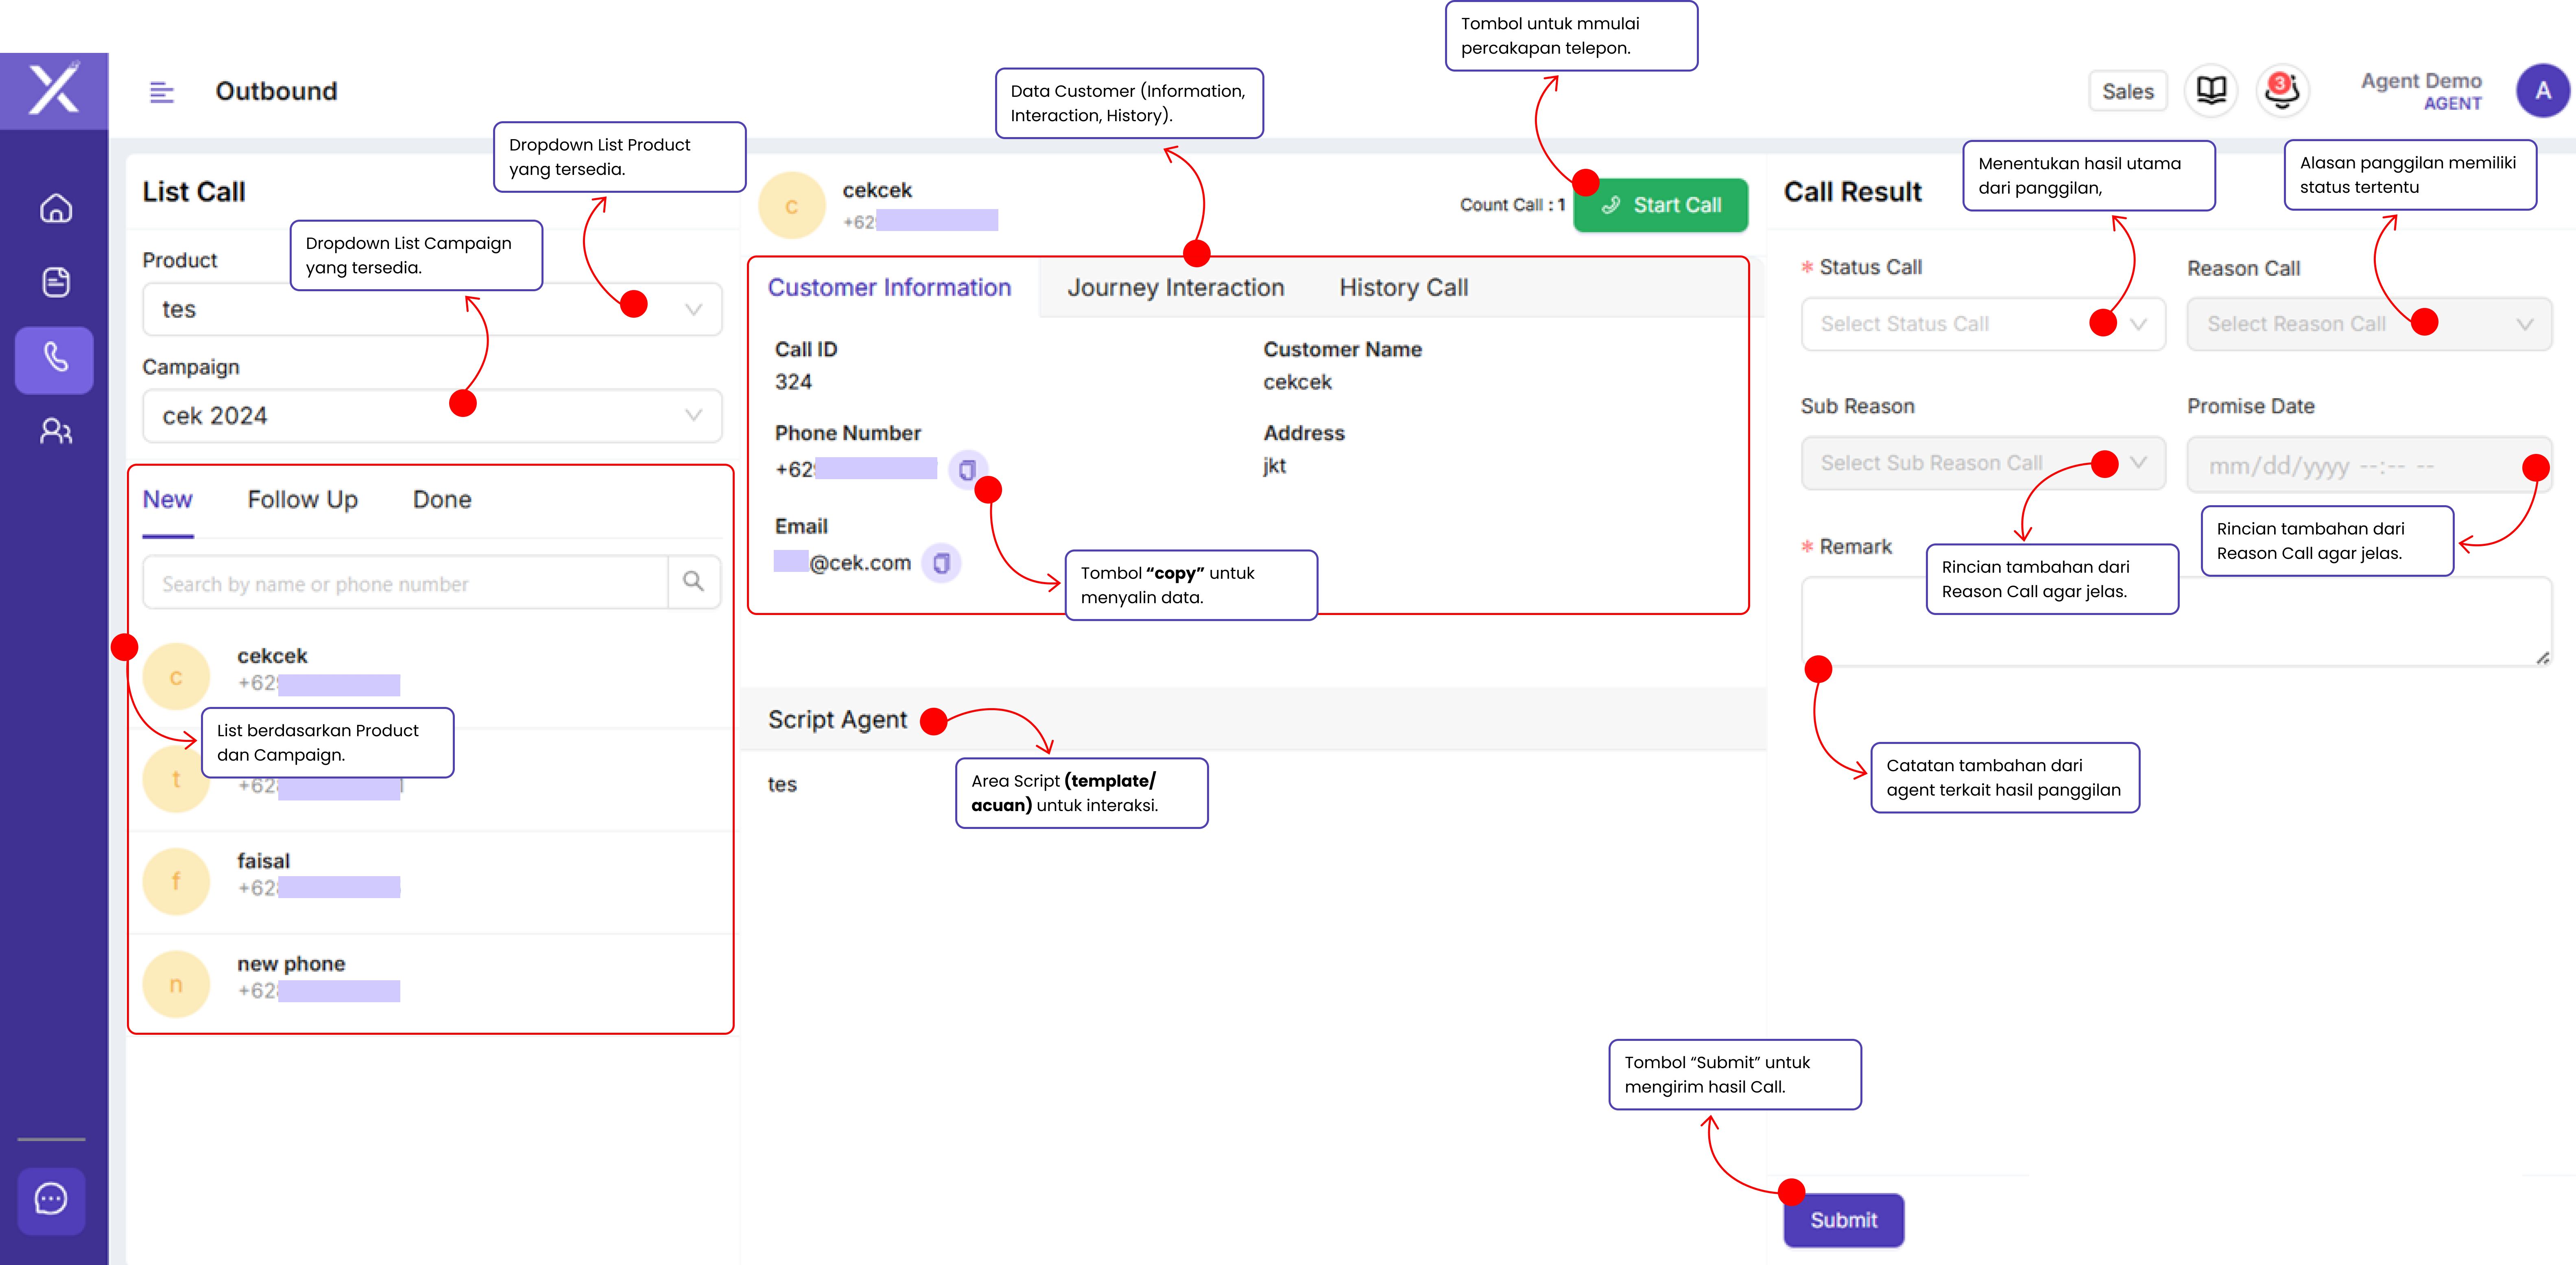Copy the phone number with copy icon
The width and height of the screenshot is (2576, 1265).
pyautogui.click(x=966, y=469)
